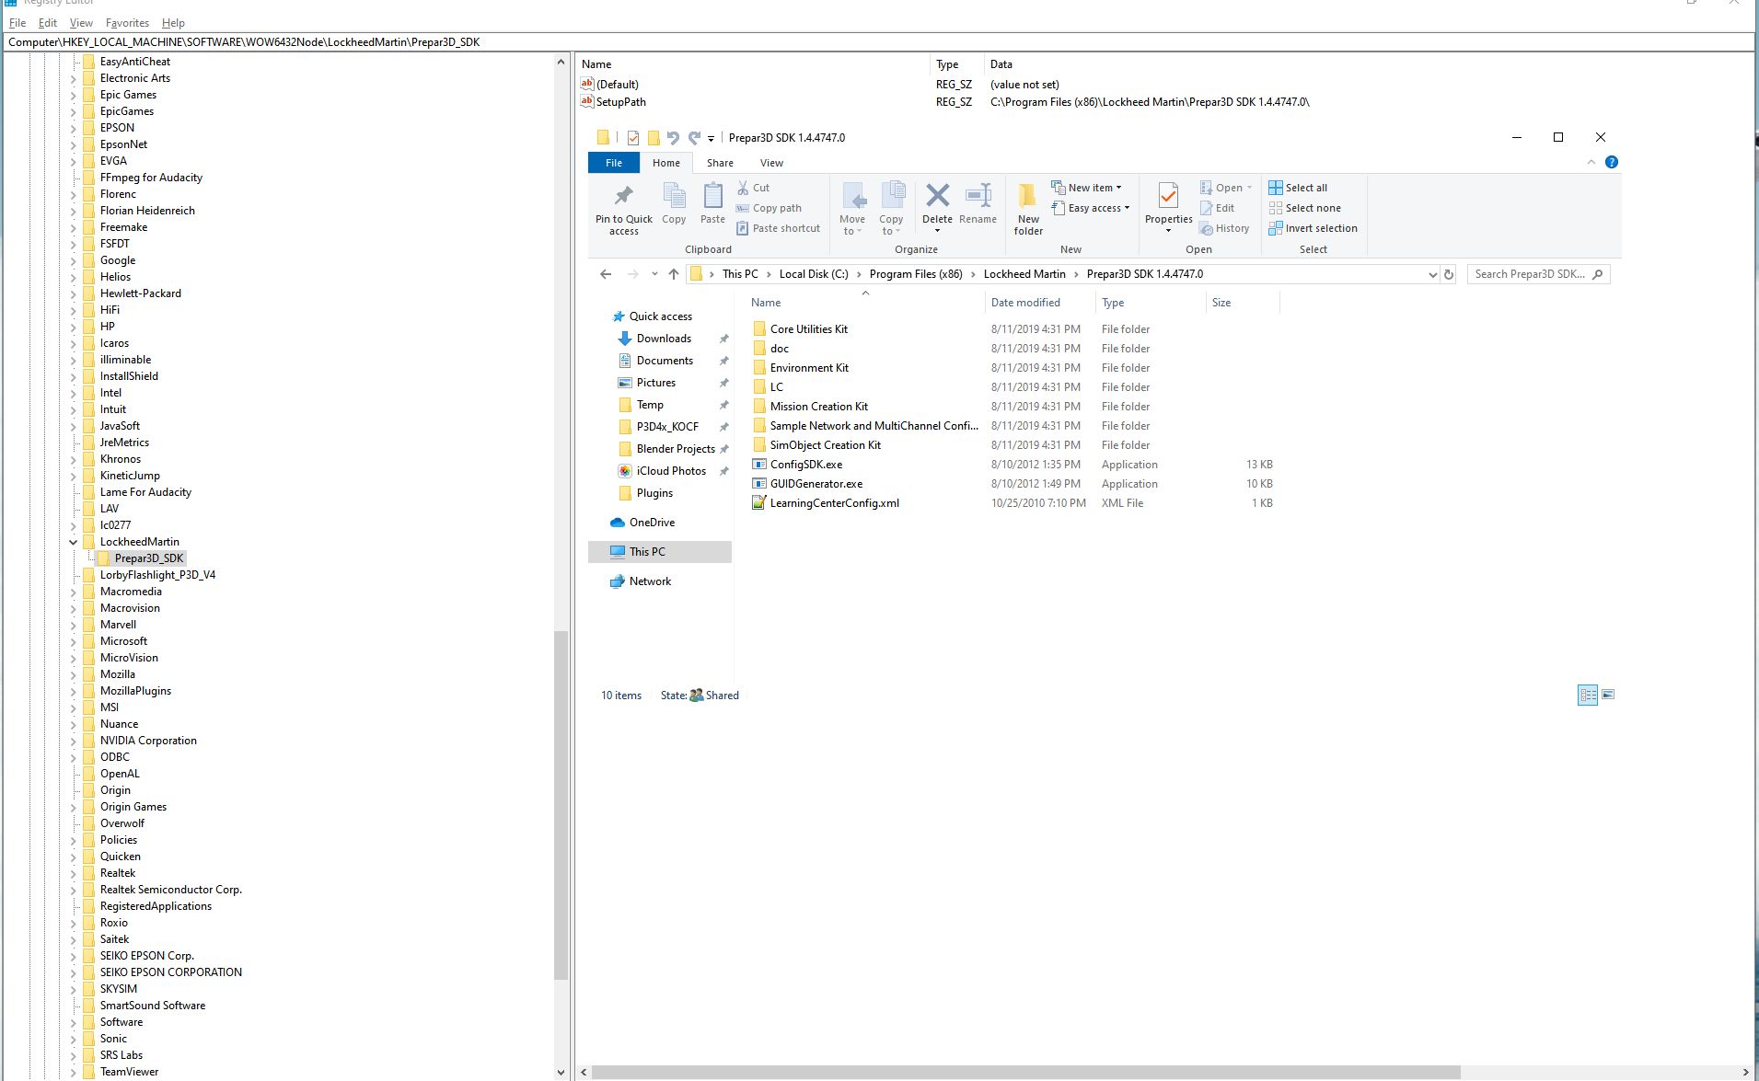This screenshot has height=1081, width=1759.
Task: Click Copy to button in Organize group
Action: click(891, 208)
